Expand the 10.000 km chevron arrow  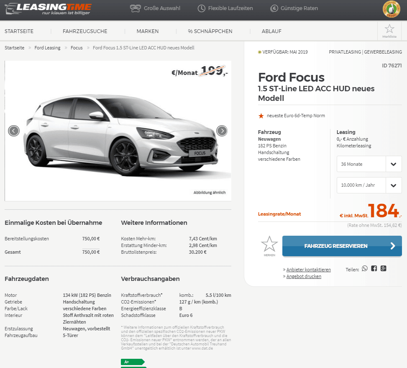[x=394, y=185]
